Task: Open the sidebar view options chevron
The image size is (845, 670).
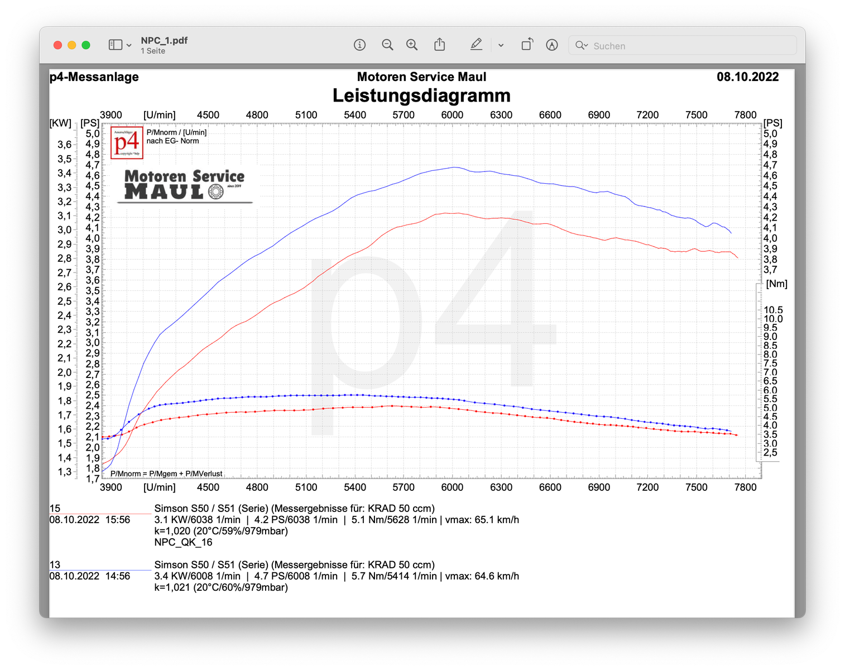Action: pos(129,45)
